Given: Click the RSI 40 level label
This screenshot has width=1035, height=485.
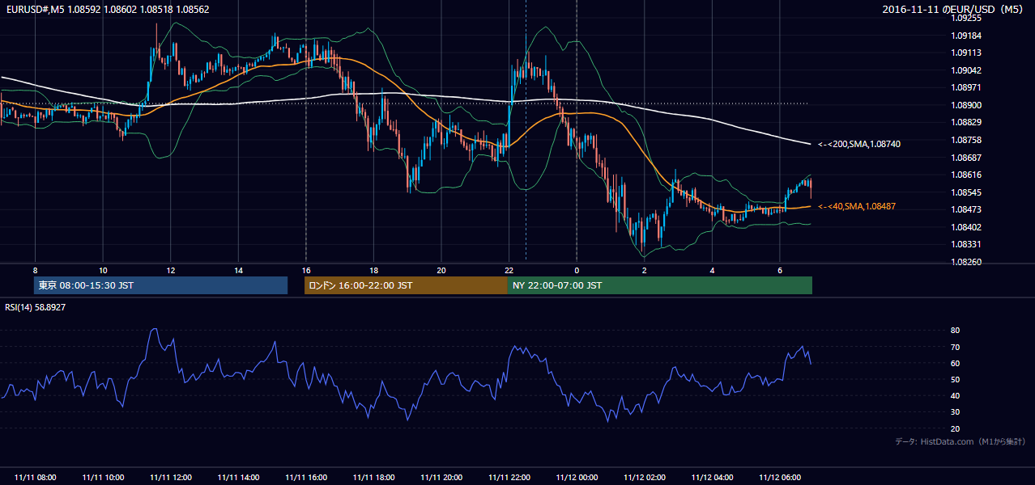Looking at the screenshot, I should coord(955,395).
